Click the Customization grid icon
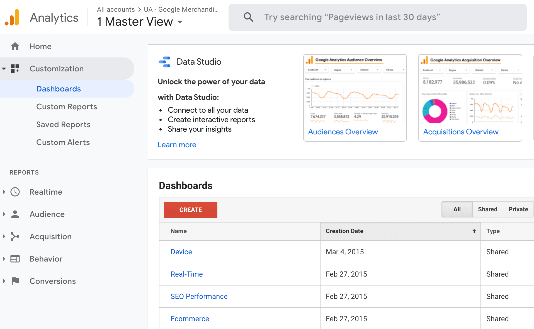The height and width of the screenshot is (329, 534). [15, 69]
